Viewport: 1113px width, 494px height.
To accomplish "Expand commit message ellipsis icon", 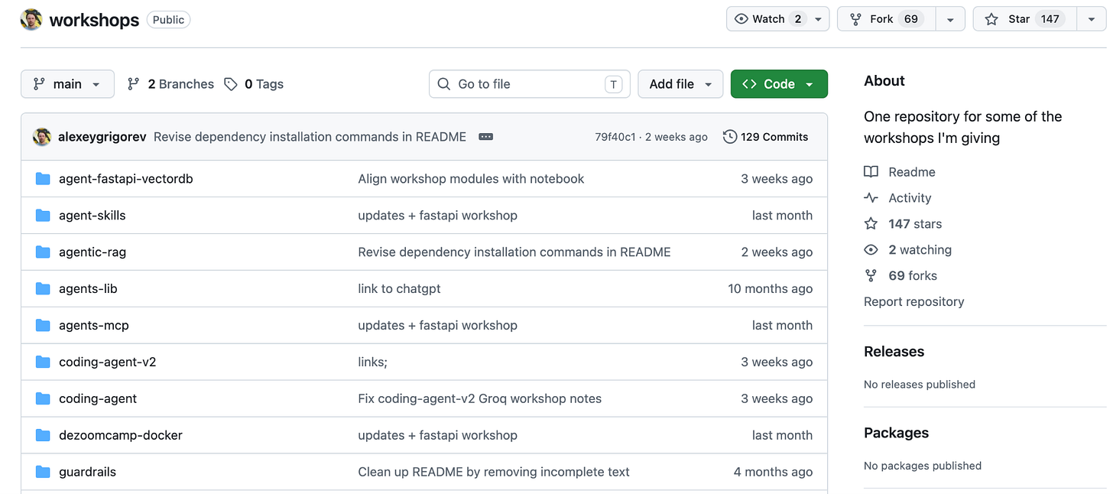I will (485, 137).
